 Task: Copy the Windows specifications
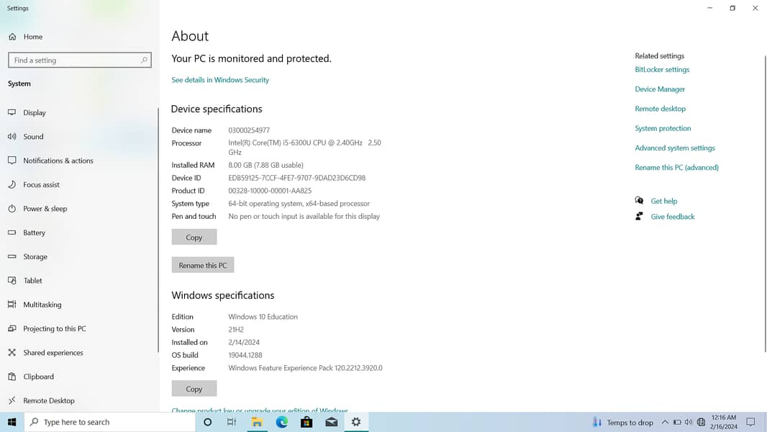pyautogui.click(x=194, y=389)
